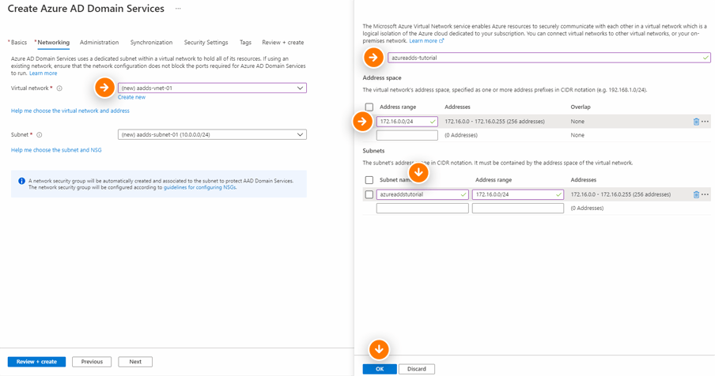The width and height of the screenshot is (715, 376).
Task: Check the select-all box in the Address range header
Action: pos(369,107)
